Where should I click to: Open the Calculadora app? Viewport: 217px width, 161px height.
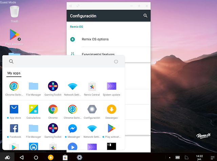[x=33, y=112]
